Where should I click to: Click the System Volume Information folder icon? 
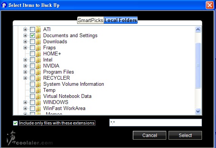[x=38, y=84]
